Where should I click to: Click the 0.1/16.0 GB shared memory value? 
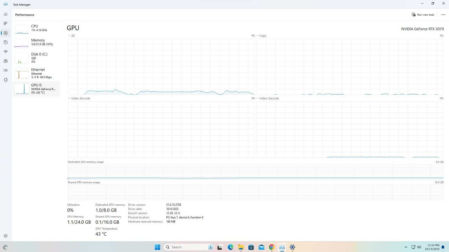pyautogui.click(x=107, y=222)
